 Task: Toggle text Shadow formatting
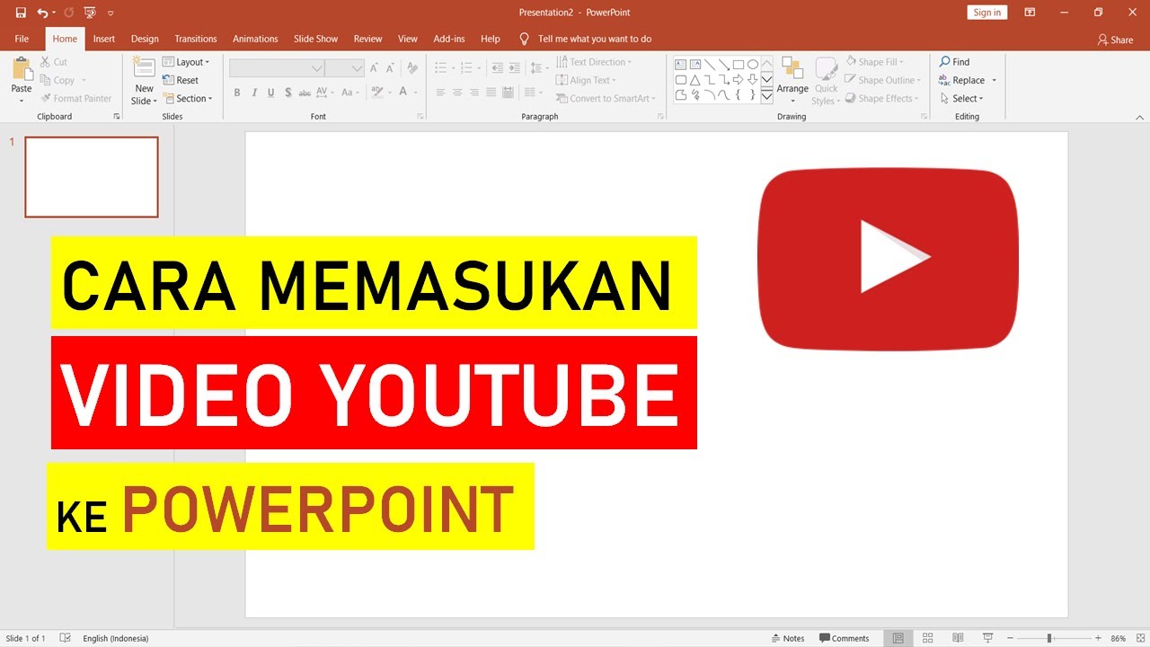pos(287,93)
